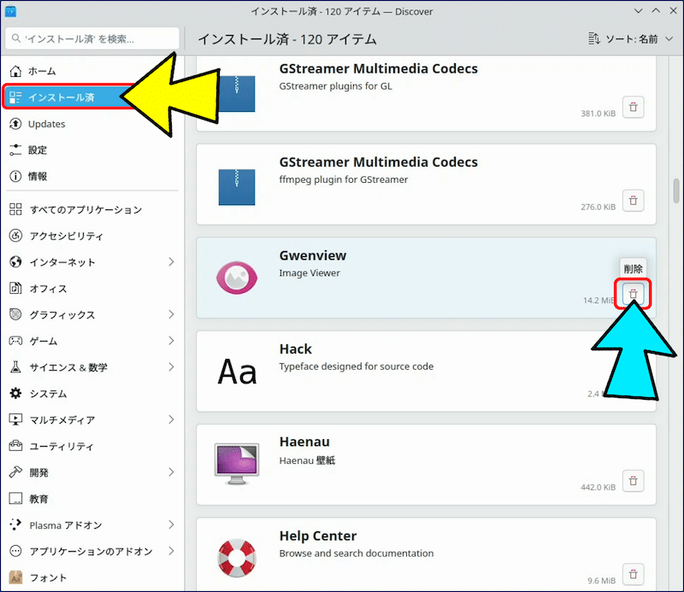Click the Haenau wallpaper delete icon

[x=633, y=481]
